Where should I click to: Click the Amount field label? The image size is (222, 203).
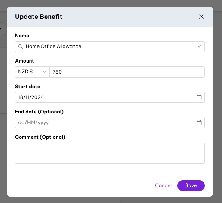24,61
